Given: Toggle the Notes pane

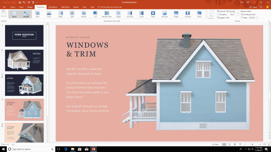Looking at the screenshot, I should click(x=216, y=144).
